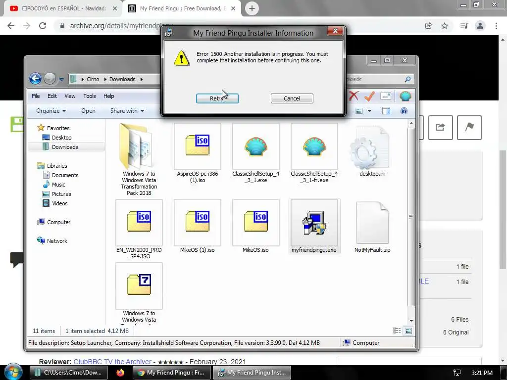
Task: Click the blue Explorer help icon
Action: click(x=404, y=111)
